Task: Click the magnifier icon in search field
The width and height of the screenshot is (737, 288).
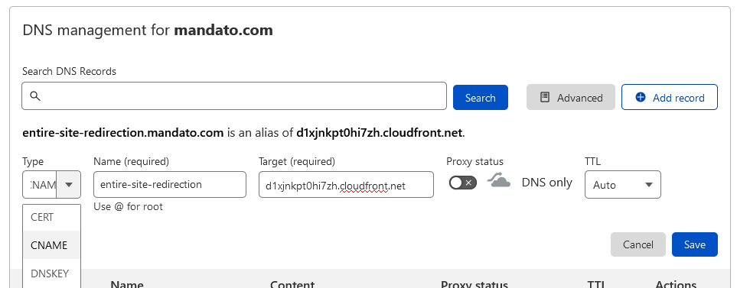Action: (34, 96)
